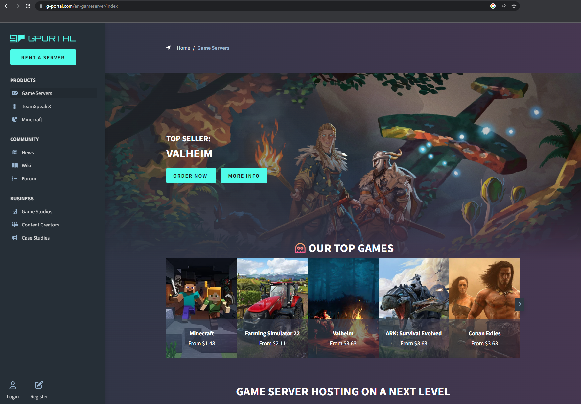The height and width of the screenshot is (404, 581).
Task: Click the share page icon
Action: [x=503, y=6]
